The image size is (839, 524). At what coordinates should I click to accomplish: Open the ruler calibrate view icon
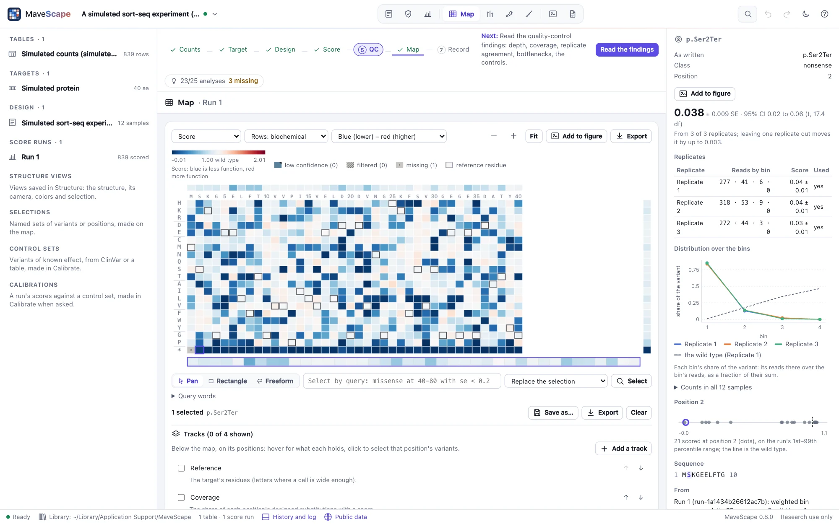coord(529,14)
